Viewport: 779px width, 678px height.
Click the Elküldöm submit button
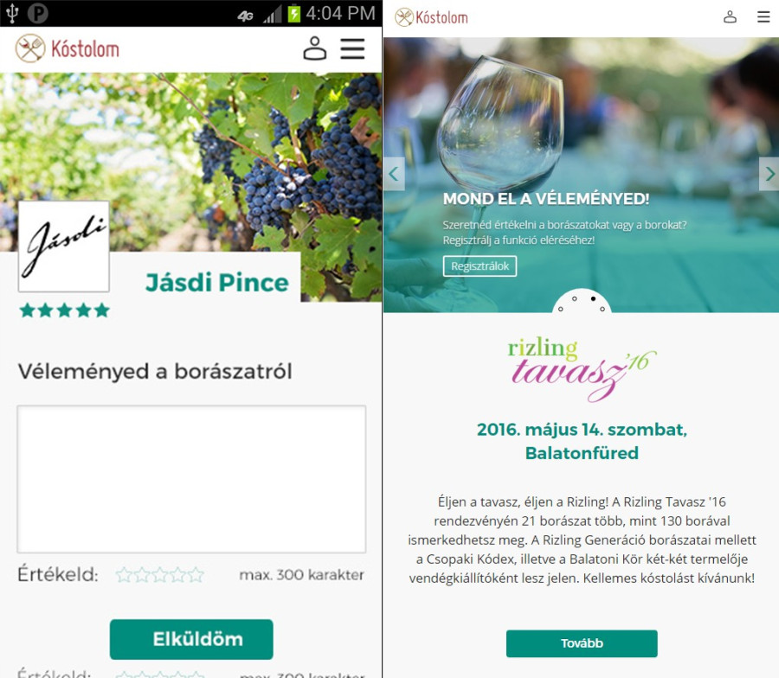coord(191,639)
